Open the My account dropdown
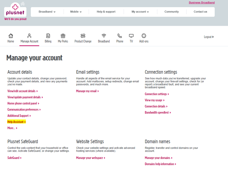This screenshot has height=172, width=228. [x=140, y=12]
